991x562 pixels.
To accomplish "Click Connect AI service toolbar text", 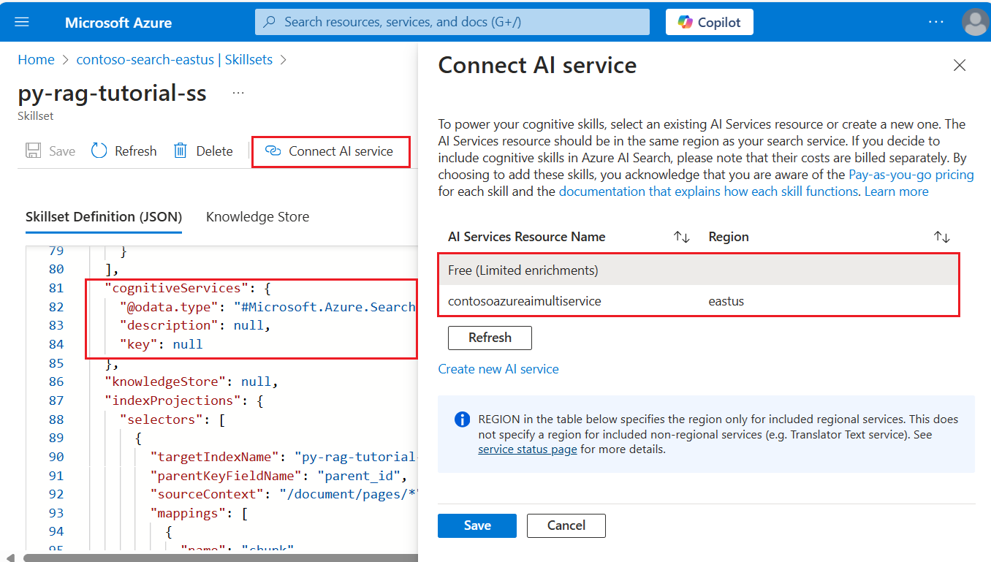I will 341,151.
